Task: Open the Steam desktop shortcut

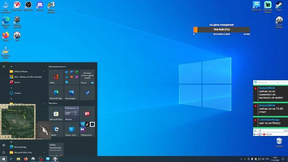Action: (x=279, y=6)
